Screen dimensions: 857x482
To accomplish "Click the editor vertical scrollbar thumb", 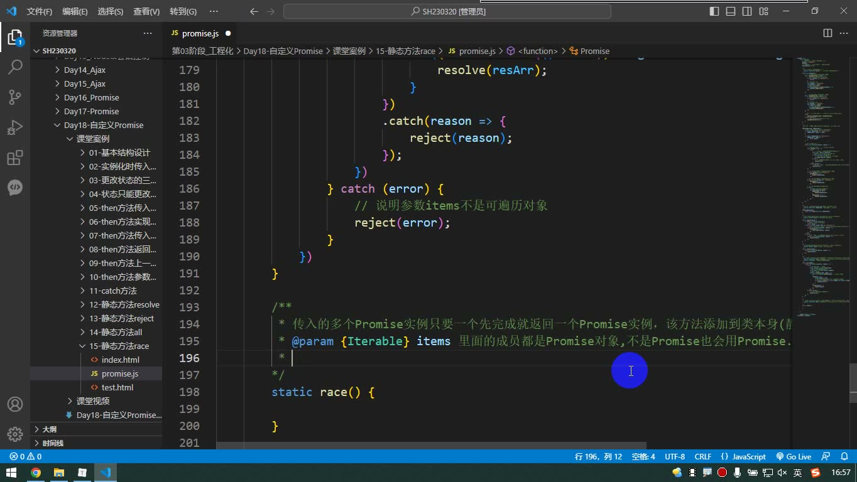I will coord(853,383).
